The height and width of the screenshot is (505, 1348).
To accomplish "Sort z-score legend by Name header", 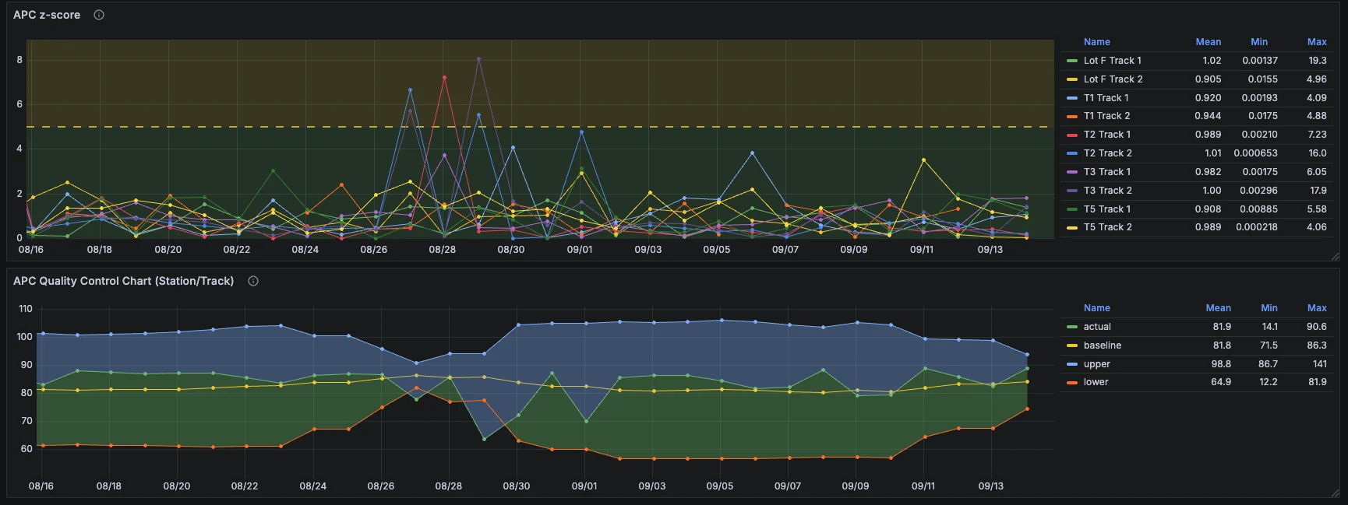I will click(1096, 42).
